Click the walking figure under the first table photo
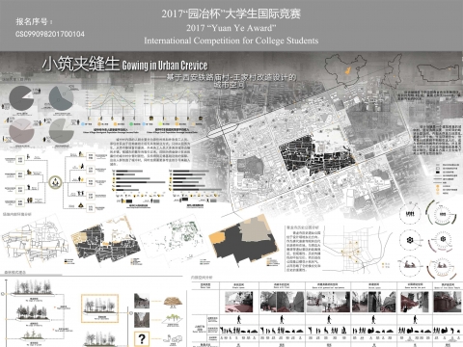The image size is (463, 347). 239,319
